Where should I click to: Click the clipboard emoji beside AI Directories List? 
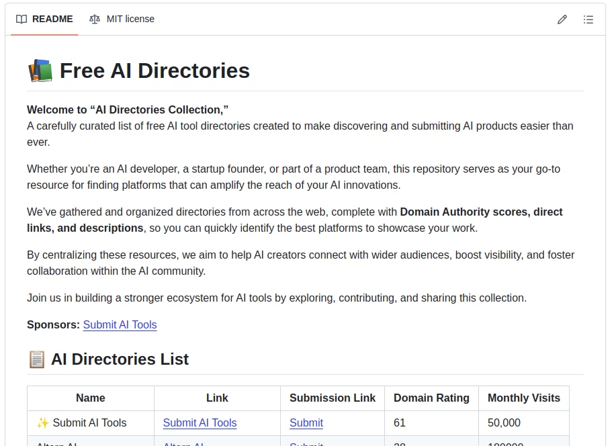(x=37, y=359)
